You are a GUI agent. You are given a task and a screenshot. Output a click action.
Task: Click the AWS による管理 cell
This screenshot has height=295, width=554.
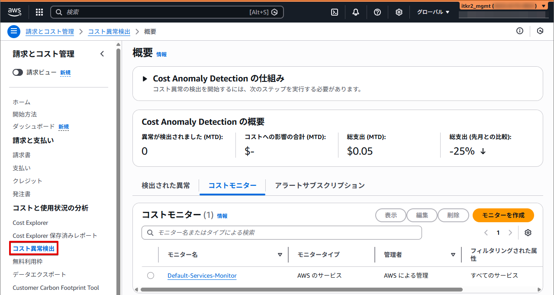[x=406, y=276]
